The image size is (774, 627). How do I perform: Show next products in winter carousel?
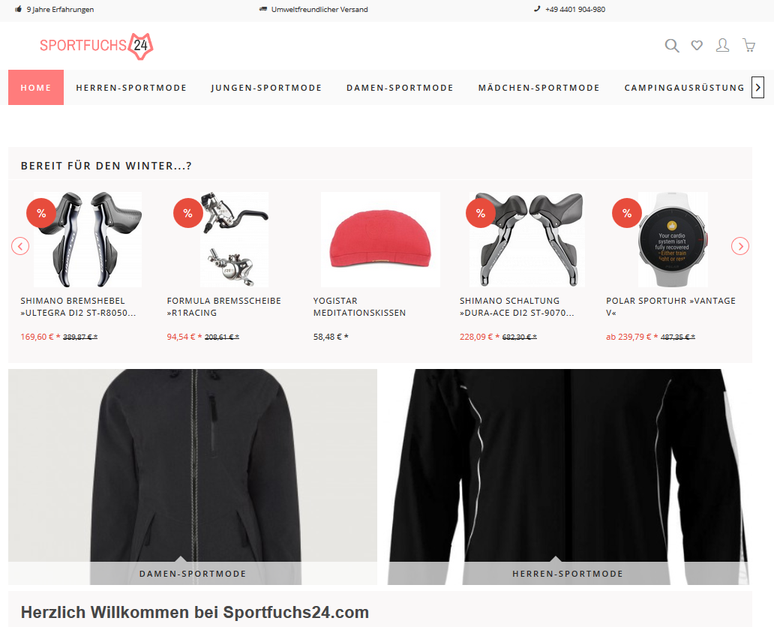[740, 246]
